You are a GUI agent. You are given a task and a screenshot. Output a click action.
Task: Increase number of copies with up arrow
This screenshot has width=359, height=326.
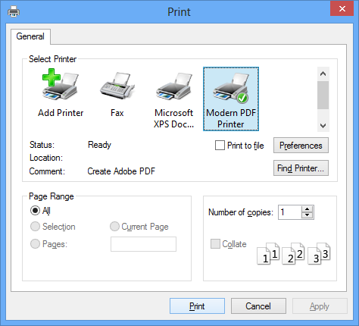point(307,209)
